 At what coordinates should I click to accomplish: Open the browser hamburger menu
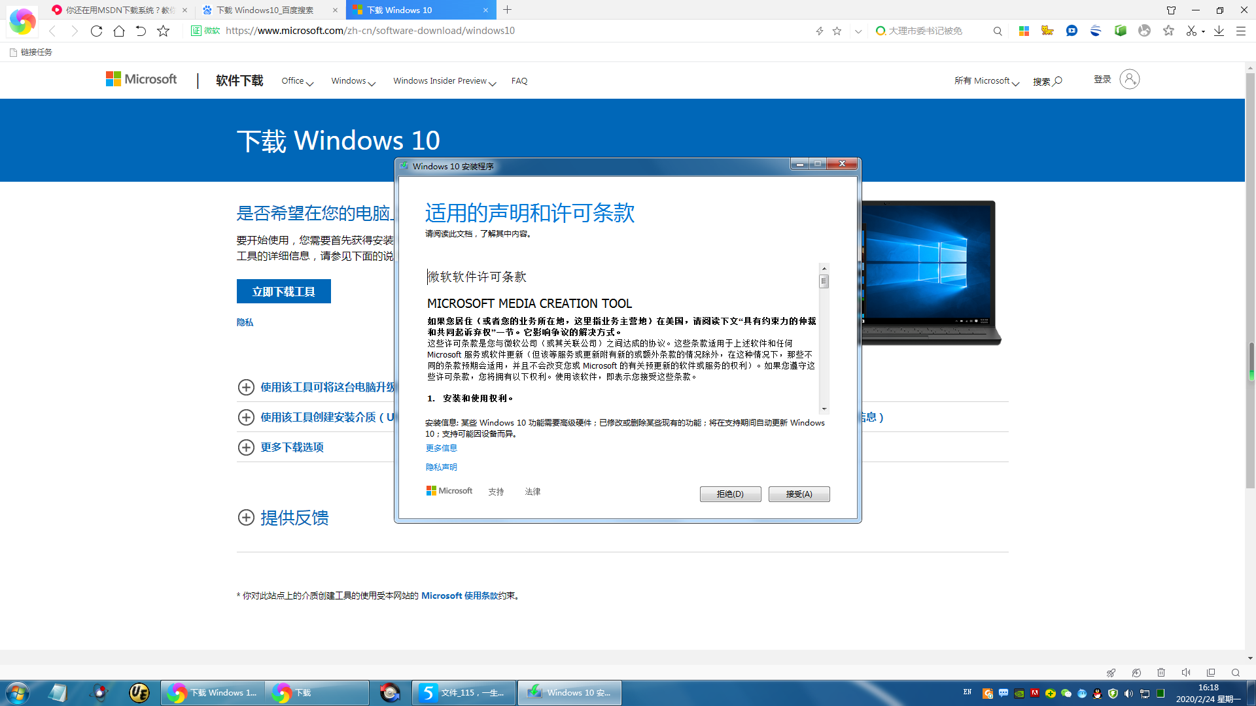coord(1240,31)
